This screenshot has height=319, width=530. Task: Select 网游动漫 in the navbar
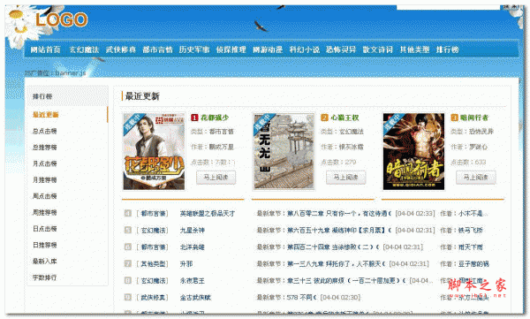268,49
